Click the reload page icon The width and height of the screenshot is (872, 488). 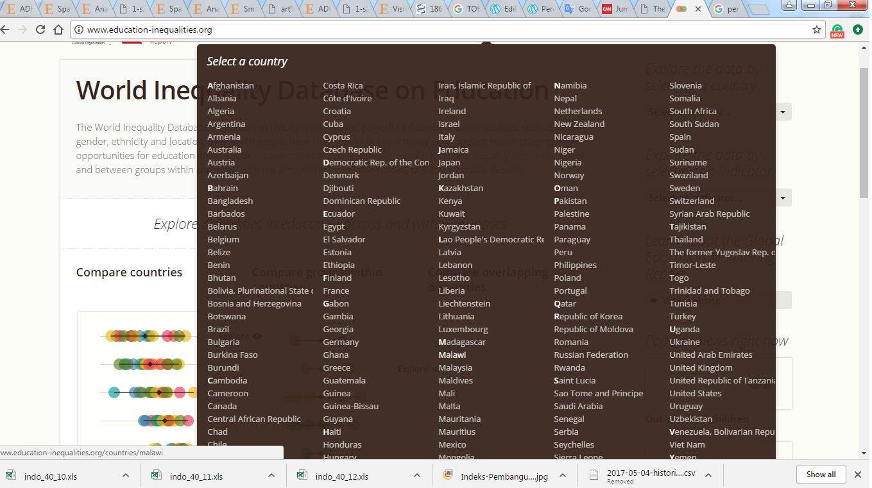tap(40, 29)
